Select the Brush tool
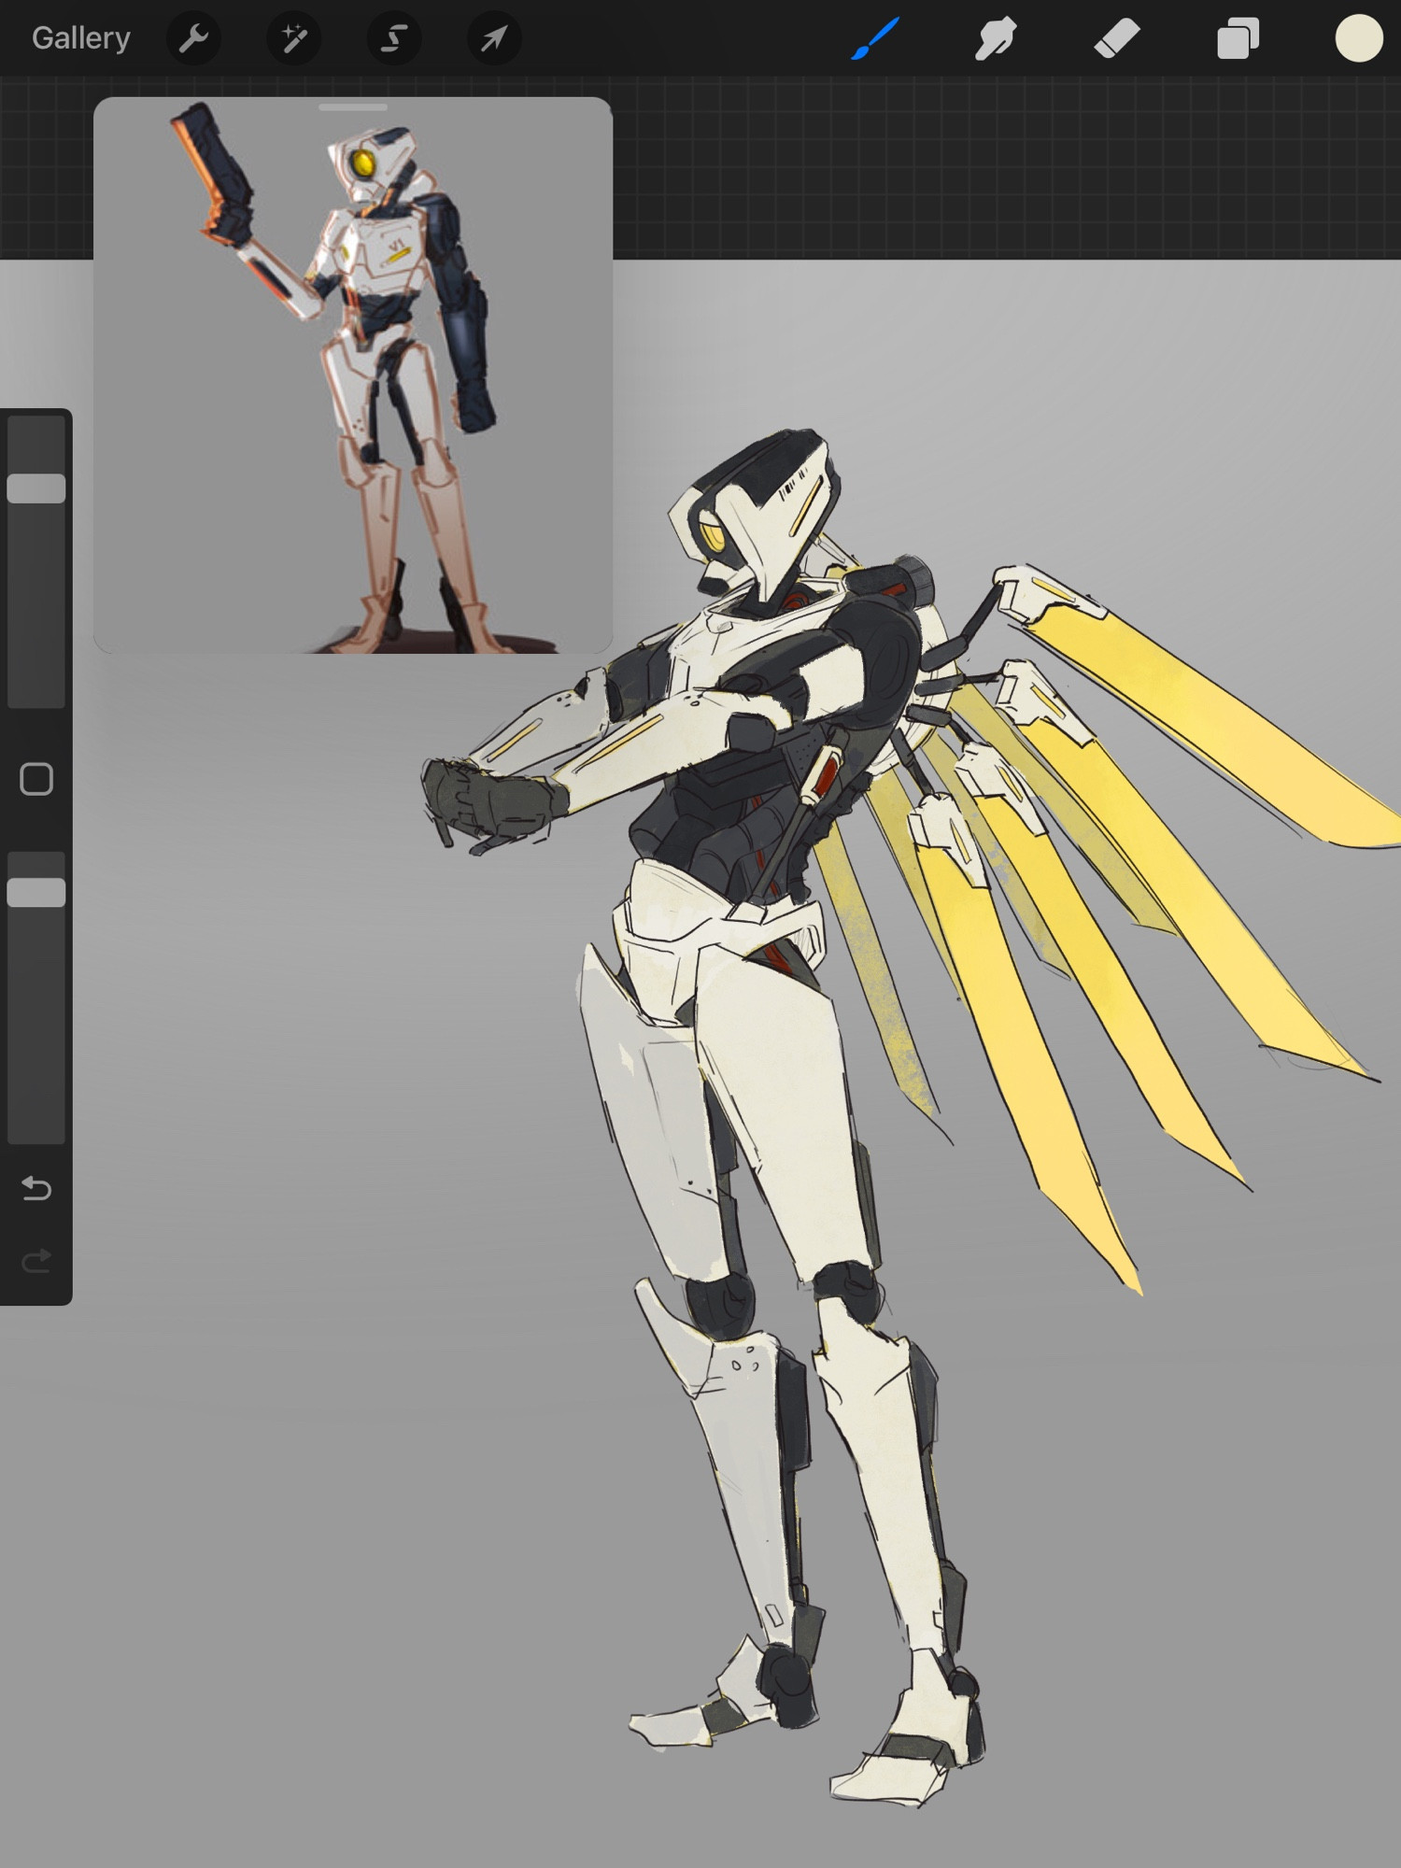Viewport: 1401px width, 1868px height. coord(875,38)
